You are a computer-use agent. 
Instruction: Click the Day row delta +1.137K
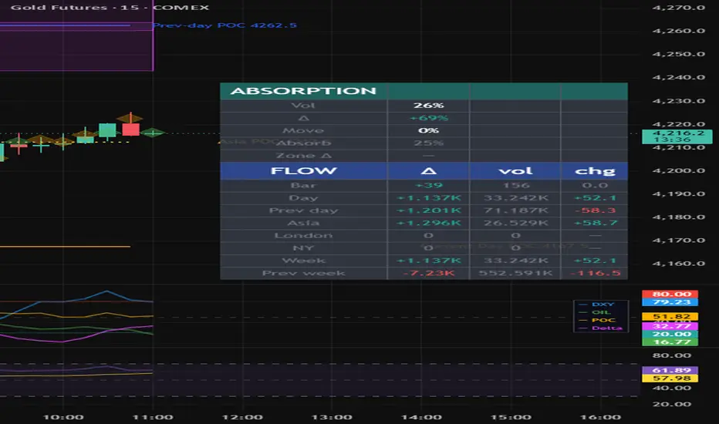coord(428,198)
